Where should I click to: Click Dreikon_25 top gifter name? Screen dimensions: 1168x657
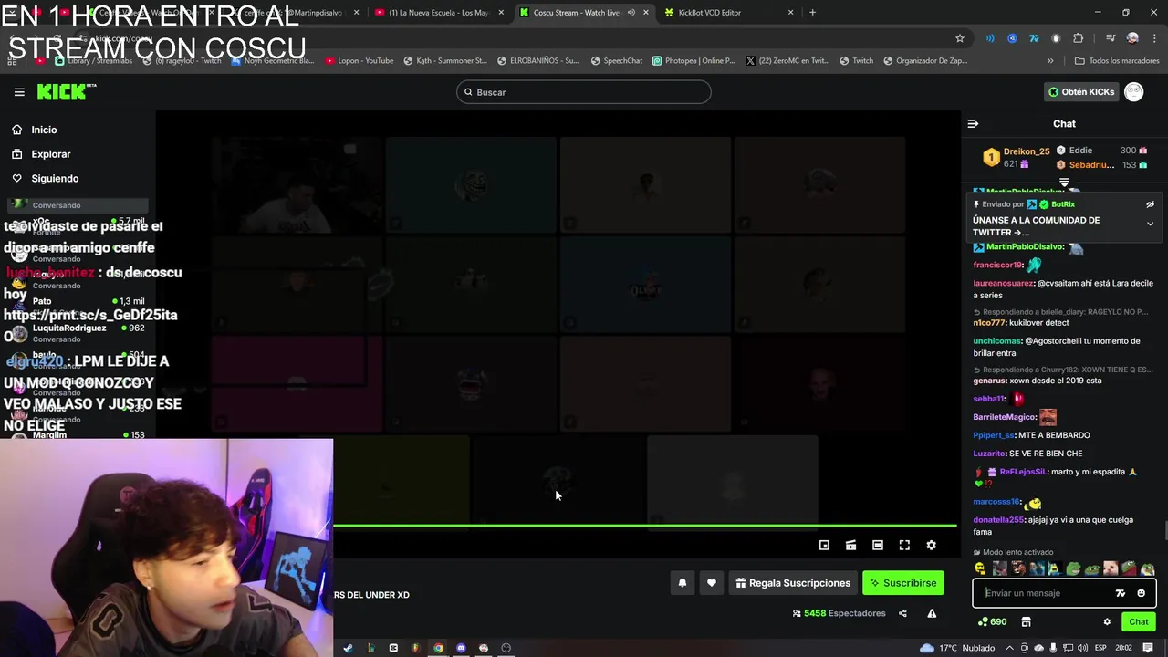click(x=1026, y=151)
